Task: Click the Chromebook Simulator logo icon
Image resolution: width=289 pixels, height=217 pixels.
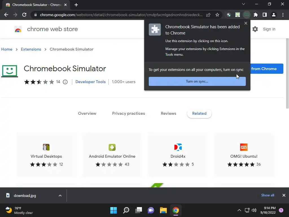Action: coord(10,71)
